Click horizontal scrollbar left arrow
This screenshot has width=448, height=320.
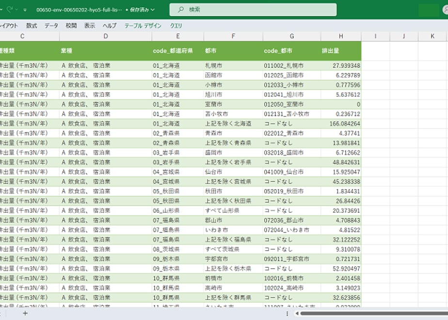[x=297, y=313]
